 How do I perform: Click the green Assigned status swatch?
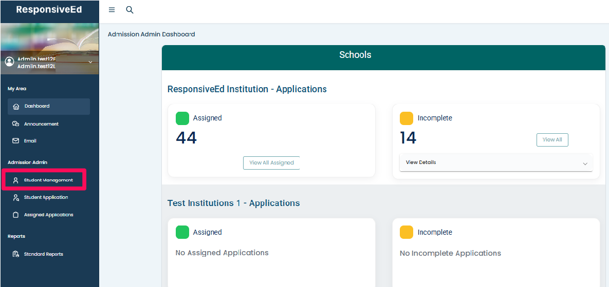coord(182,118)
